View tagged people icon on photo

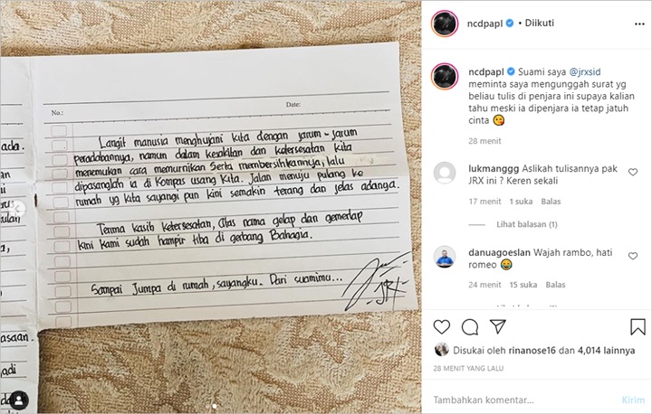click(19, 400)
